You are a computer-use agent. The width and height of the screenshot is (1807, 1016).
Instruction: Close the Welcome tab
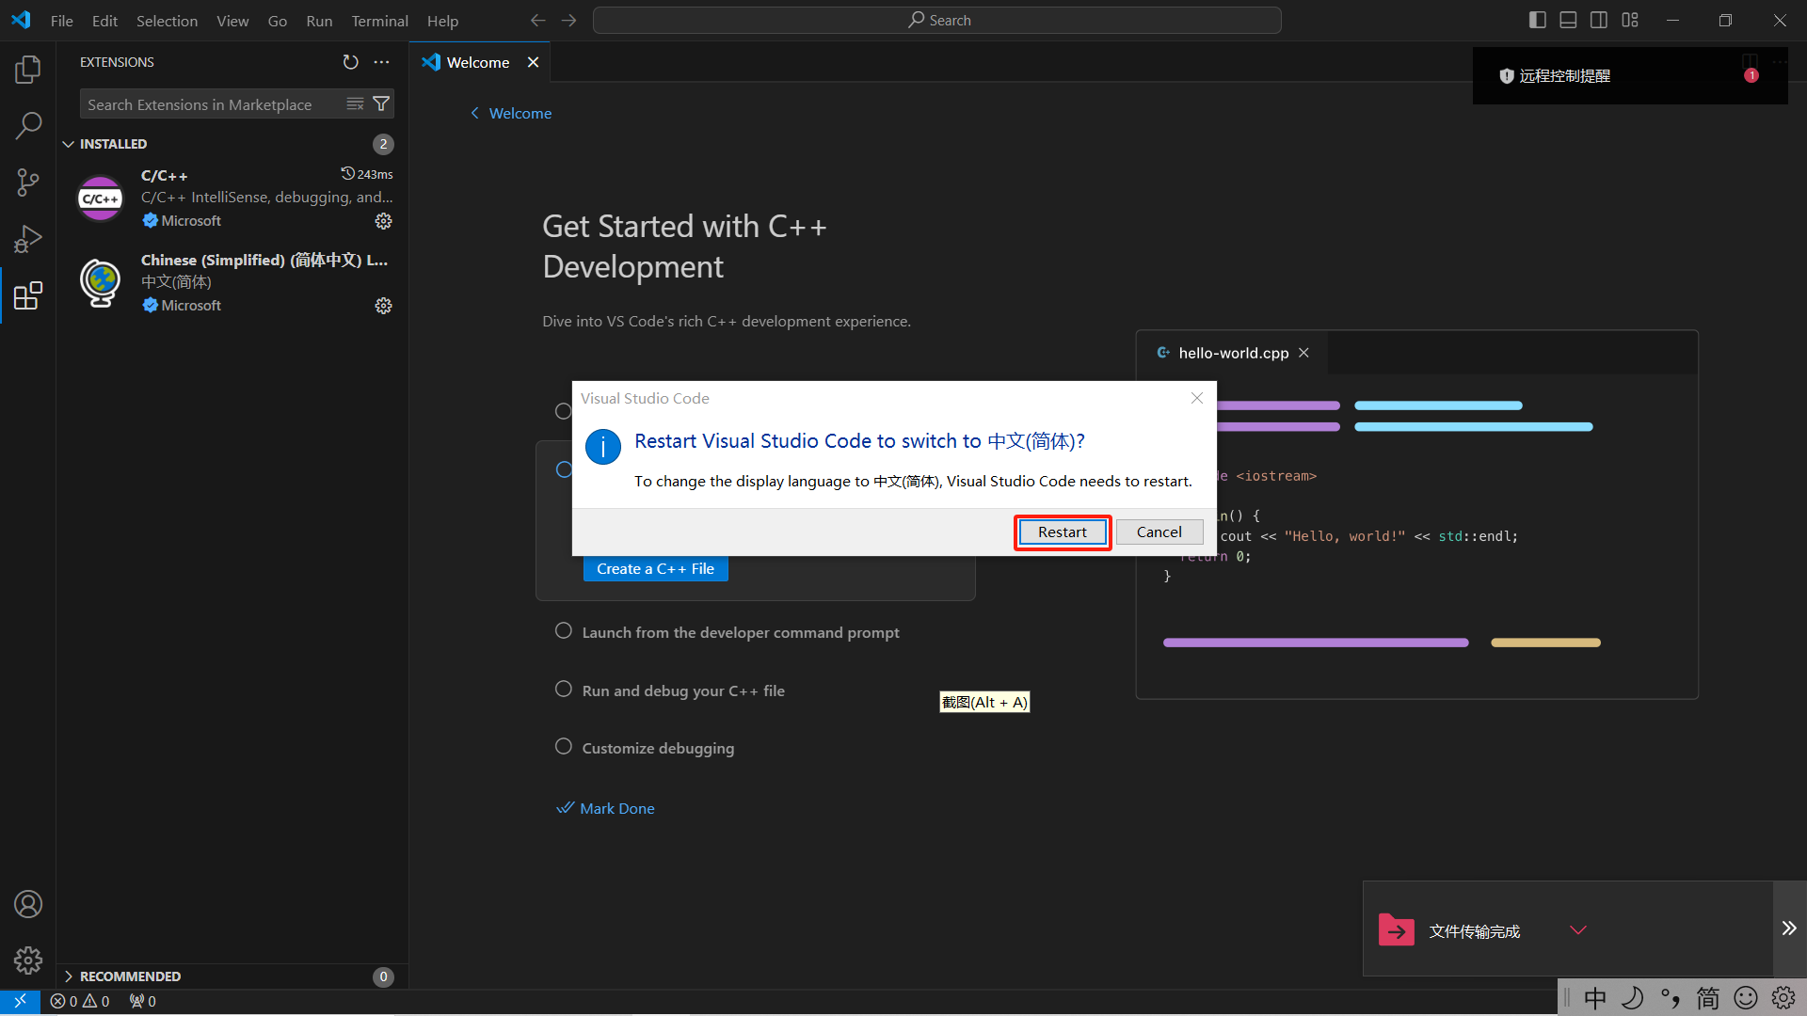click(533, 62)
